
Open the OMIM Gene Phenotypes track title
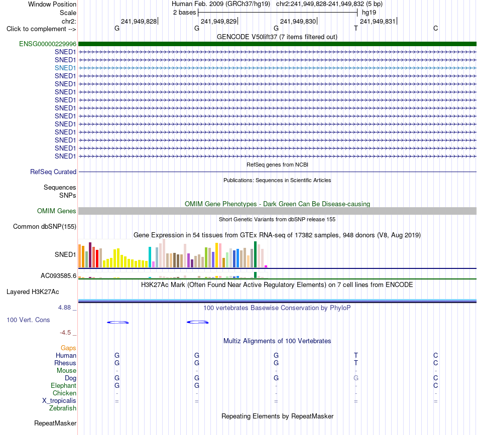pos(277,204)
